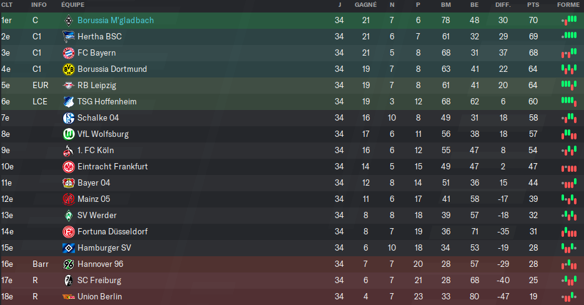This screenshot has width=584, height=305.
Task: Open the TSG Hoffenheim team page
Action: pyautogui.click(x=107, y=101)
